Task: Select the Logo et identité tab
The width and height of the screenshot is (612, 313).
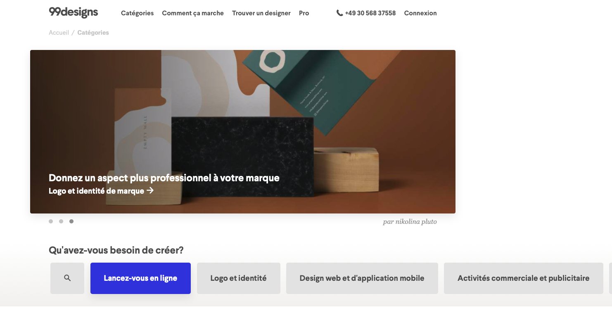Action: pos(239,278)
